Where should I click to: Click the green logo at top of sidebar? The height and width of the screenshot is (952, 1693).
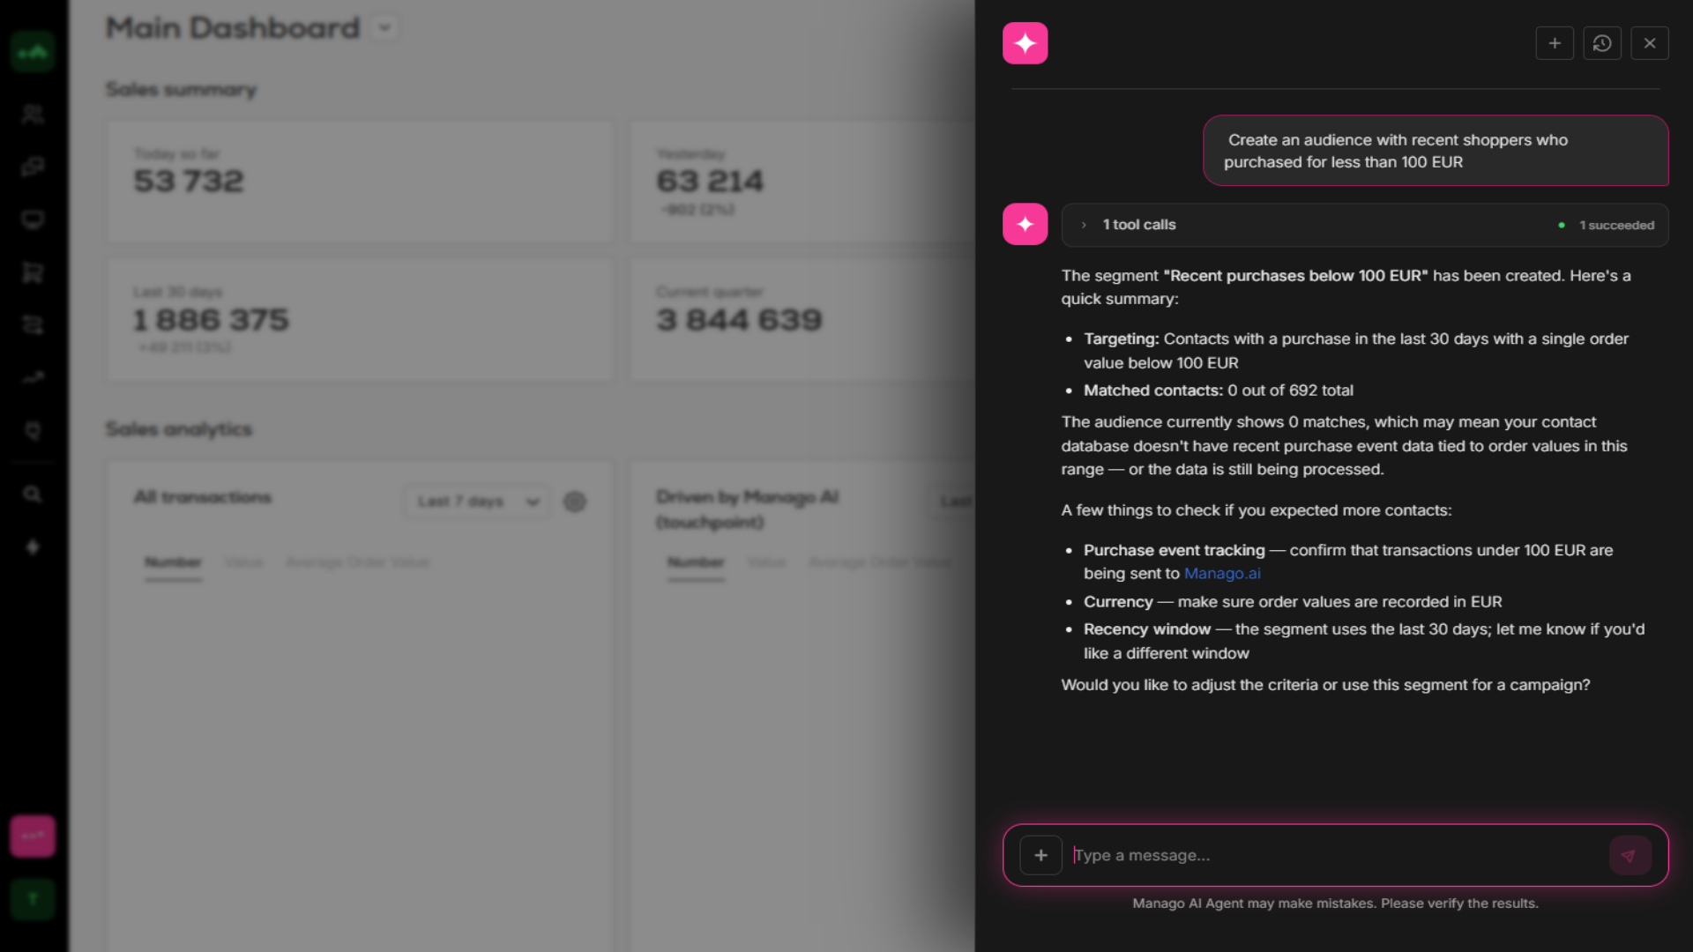33,51
